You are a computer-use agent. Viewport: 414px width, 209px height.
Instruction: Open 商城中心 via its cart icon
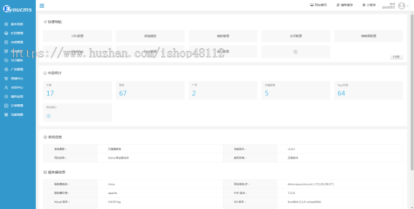(x=6, y=79)
